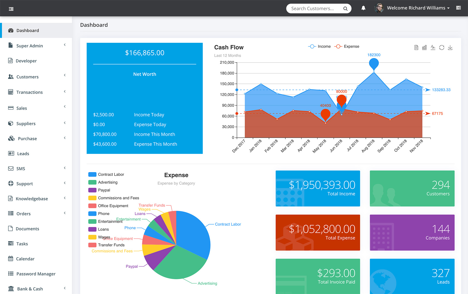Switch Cash Flow to bar chart
Viewport: 468px width, 294px height.
[424, 48]
